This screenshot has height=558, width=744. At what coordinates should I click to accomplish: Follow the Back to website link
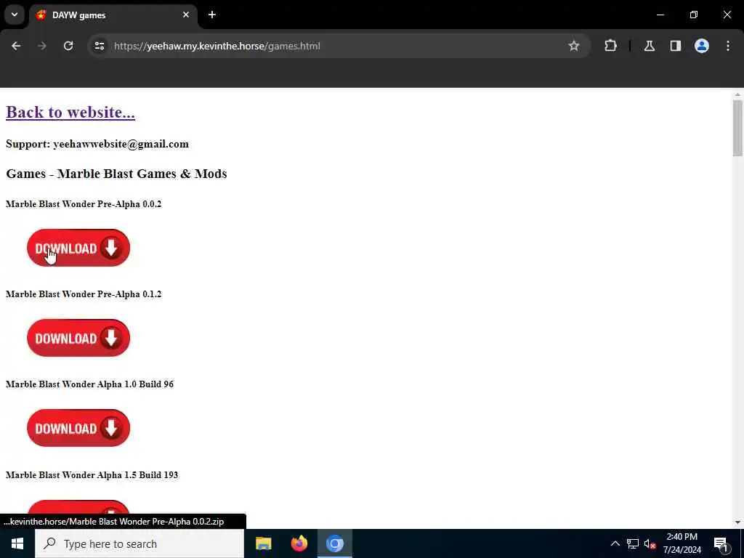tap(70, 112)
